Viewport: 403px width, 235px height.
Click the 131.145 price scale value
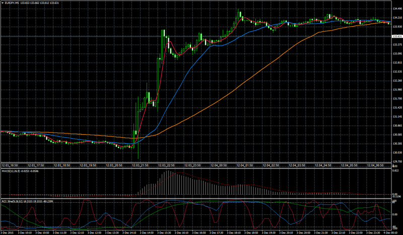point(396,116)
